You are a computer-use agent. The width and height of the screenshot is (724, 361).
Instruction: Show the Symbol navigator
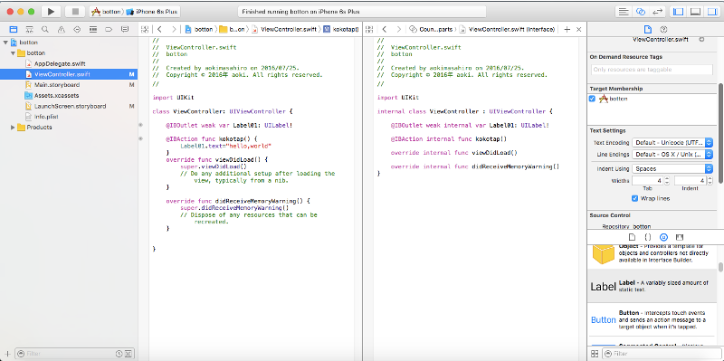29,29
